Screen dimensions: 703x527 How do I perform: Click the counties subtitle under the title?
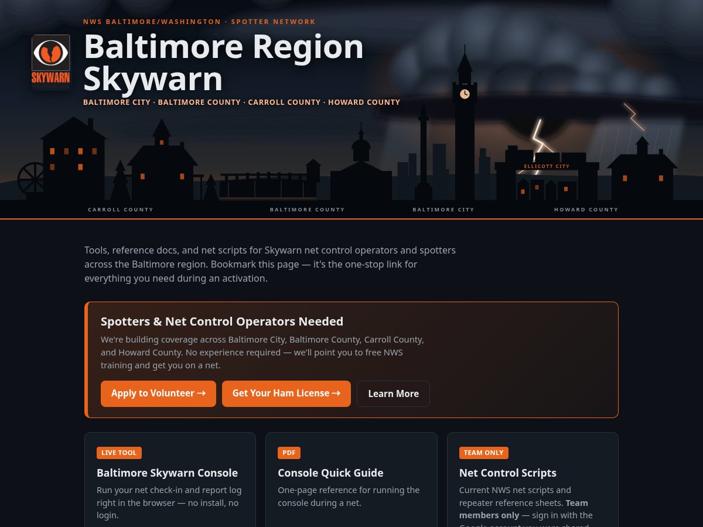pos(241,102)
